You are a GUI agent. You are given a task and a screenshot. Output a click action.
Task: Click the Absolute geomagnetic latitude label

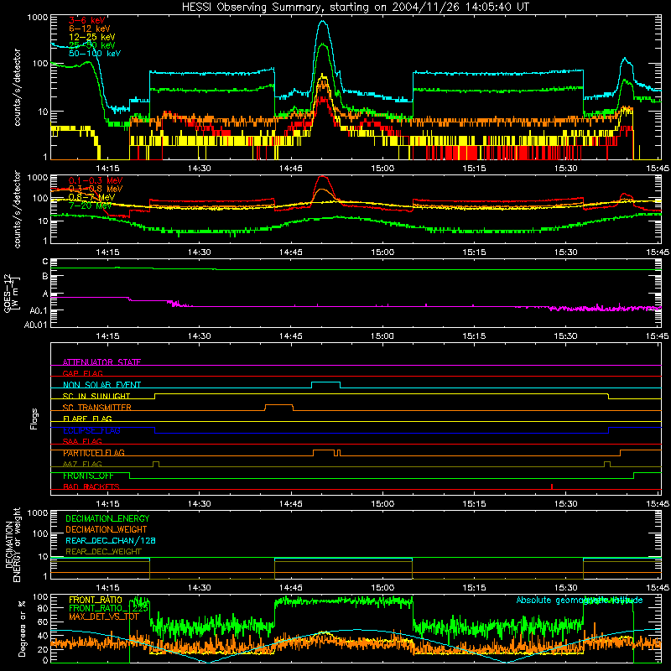(580, 601)
